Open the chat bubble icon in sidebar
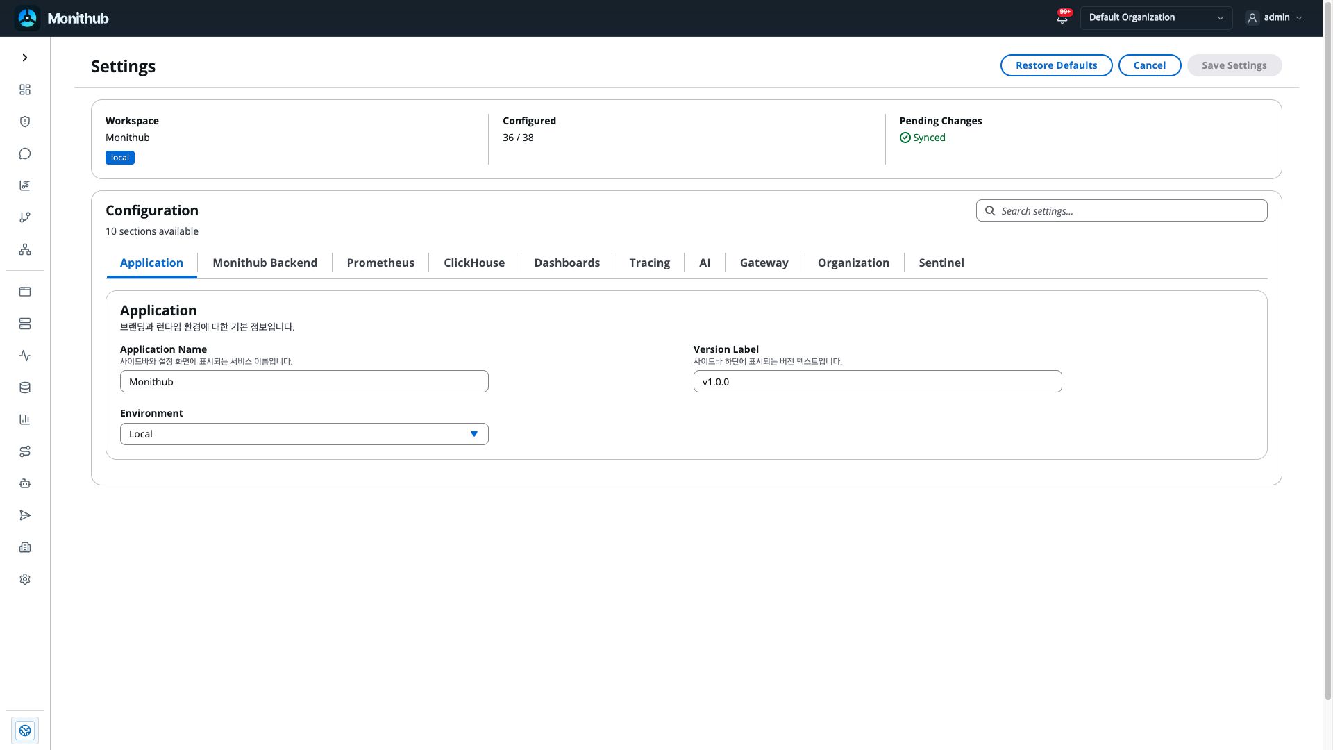The height and width of the screenshot is (750, 1333). (25, 153)
